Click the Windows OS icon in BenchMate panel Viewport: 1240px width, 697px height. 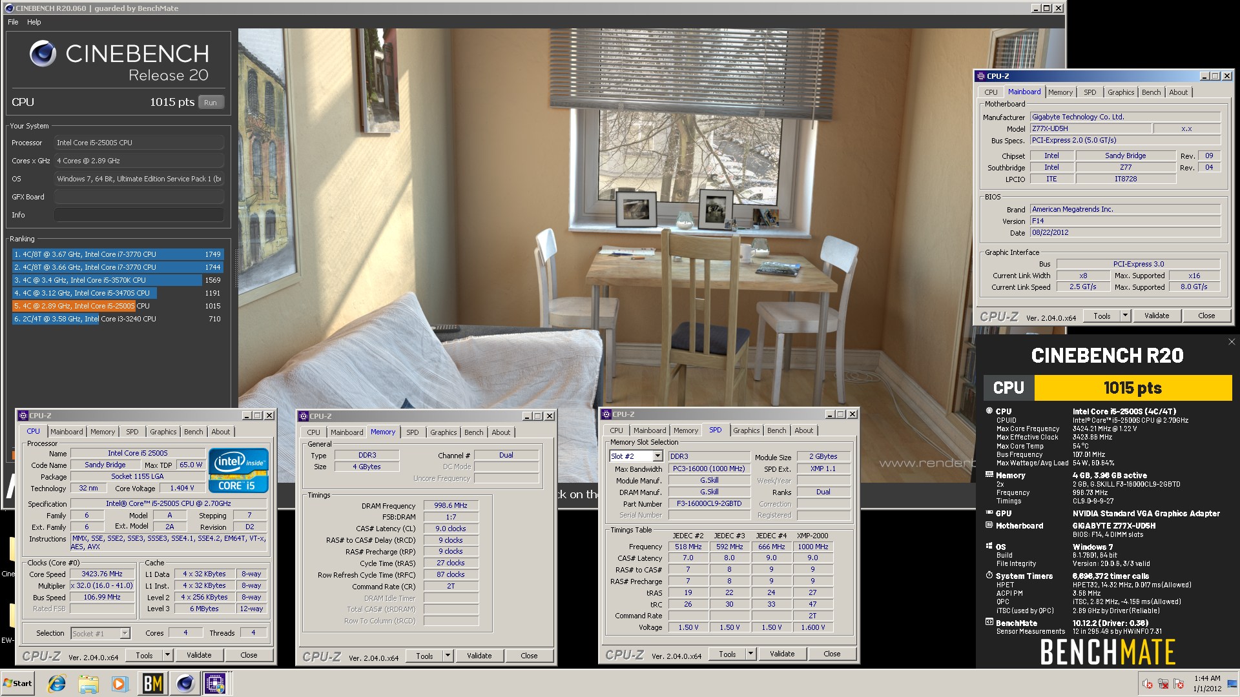click(989, 546)
